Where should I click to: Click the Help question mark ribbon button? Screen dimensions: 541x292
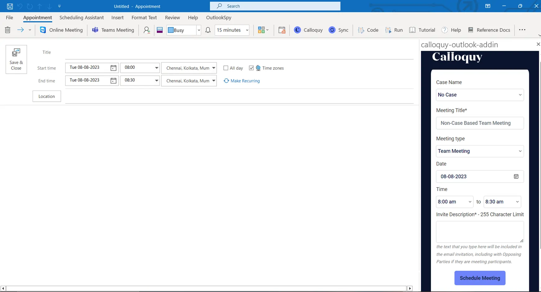451,30
